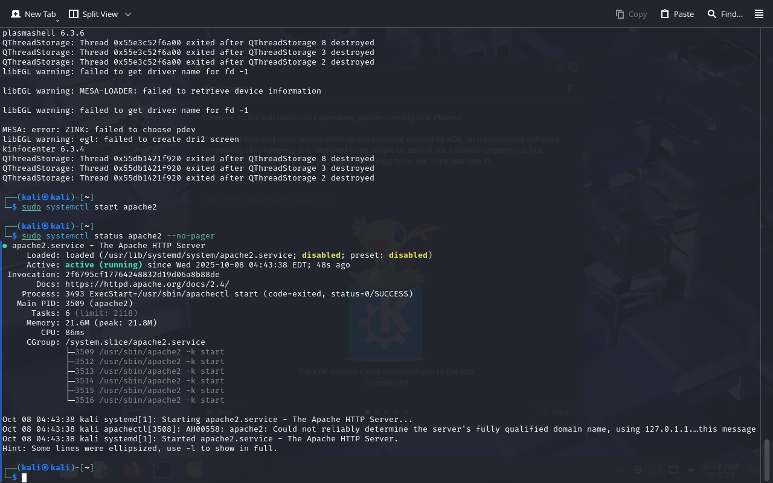Click the green status dot beside apache2.service

(x=5, y=246)
